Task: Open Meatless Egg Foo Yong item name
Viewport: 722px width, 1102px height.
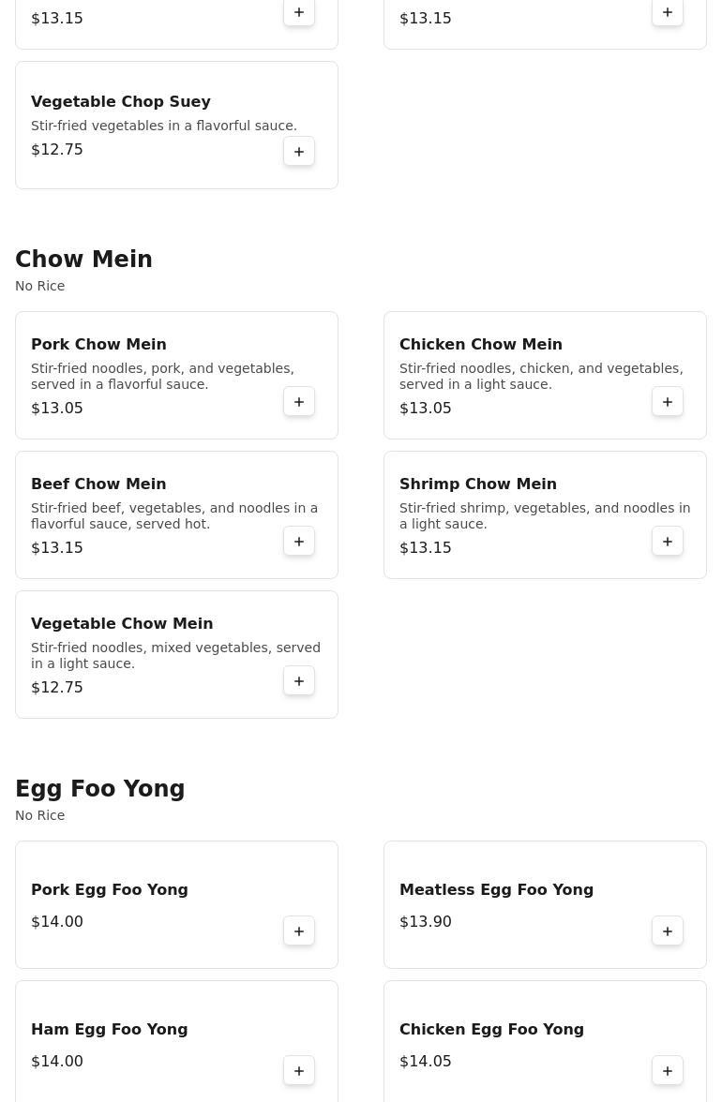Action: point(496,889)
